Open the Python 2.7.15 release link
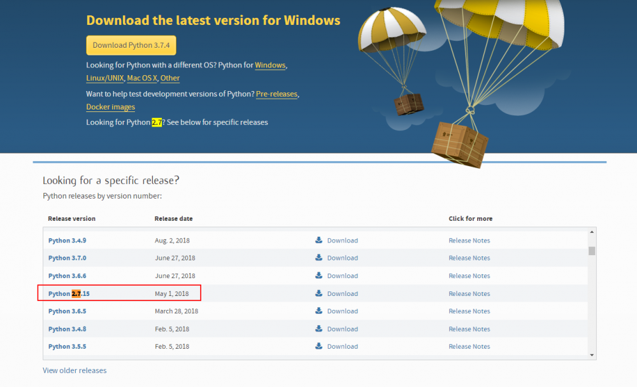Screen dimensions: 637x387 click(69, 293)
